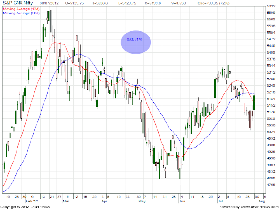279x209 pixels.
Task: Click the Jun month label
Action: [182, 201]
